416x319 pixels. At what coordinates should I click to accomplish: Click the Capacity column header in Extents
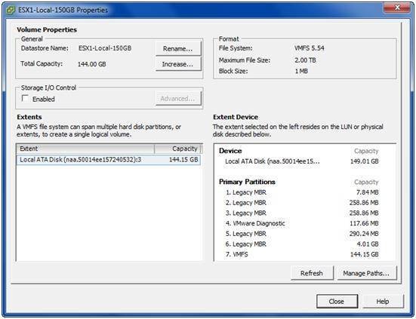point(178,149)
